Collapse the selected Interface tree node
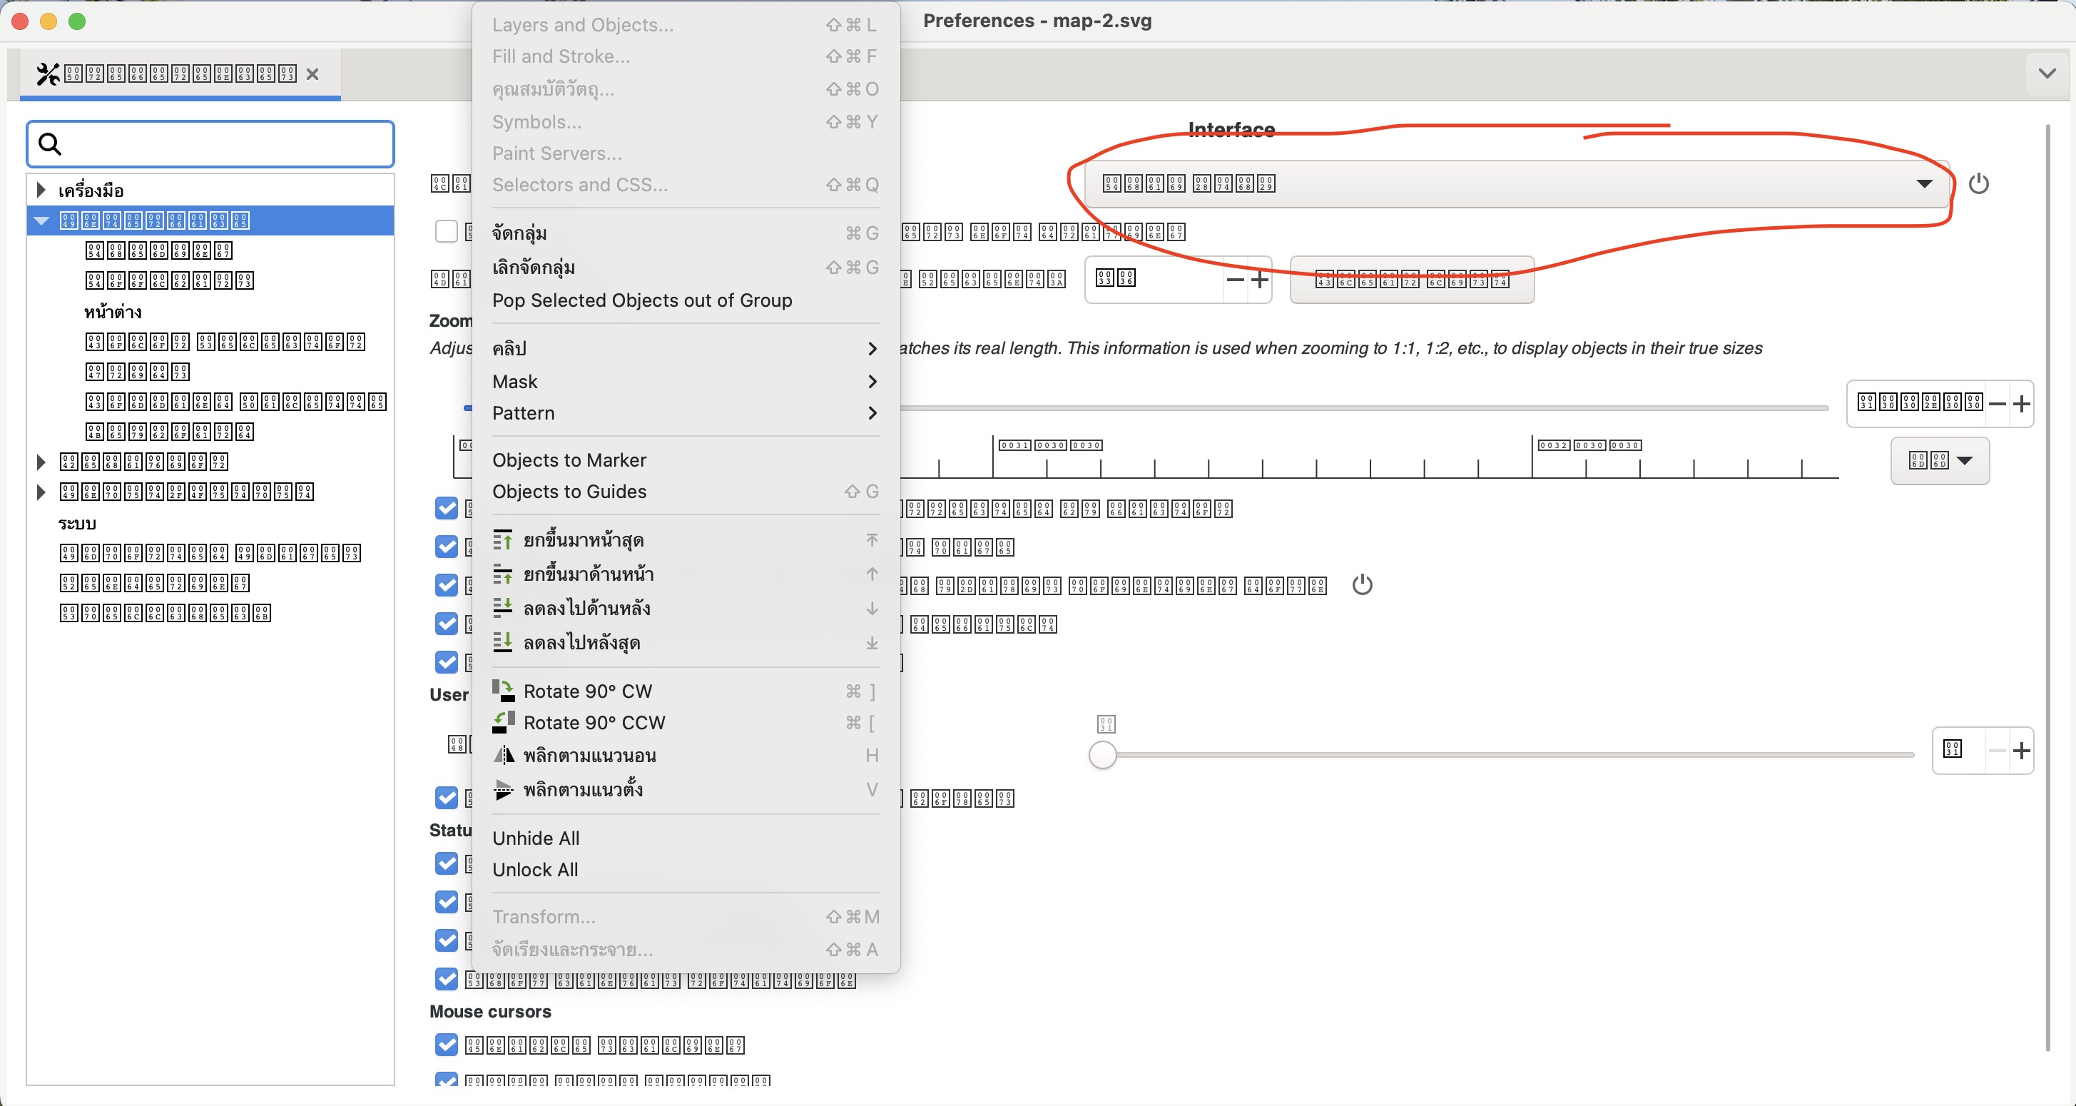Viewport: 2076px width, 1106px height. [42, 220]
